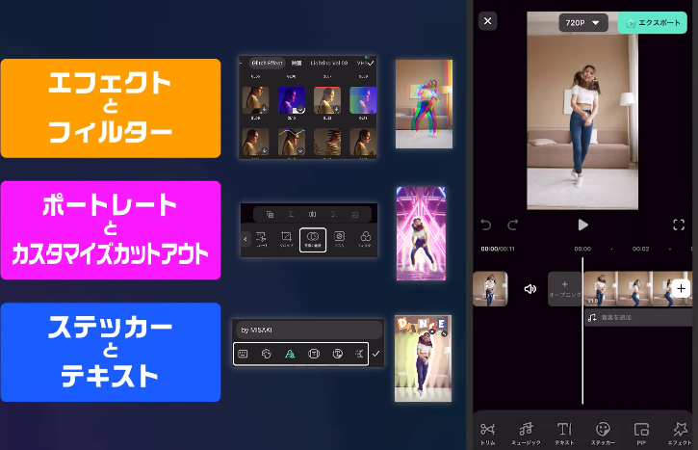Click the timeline 00:02 ruler mark
Screen dimensions: 698x450
[640, 249]
